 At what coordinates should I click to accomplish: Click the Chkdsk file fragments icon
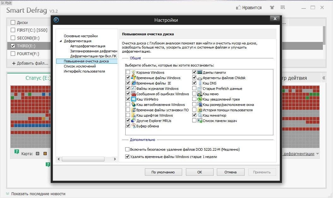[x=199, y=78]
